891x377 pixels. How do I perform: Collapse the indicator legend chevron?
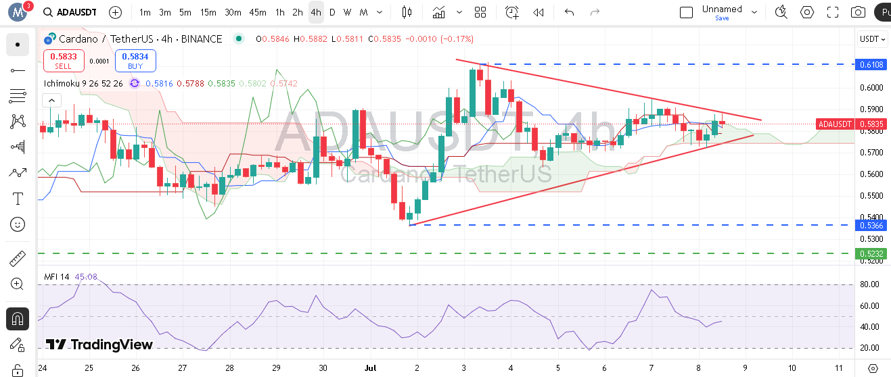(x=51, y=101)
